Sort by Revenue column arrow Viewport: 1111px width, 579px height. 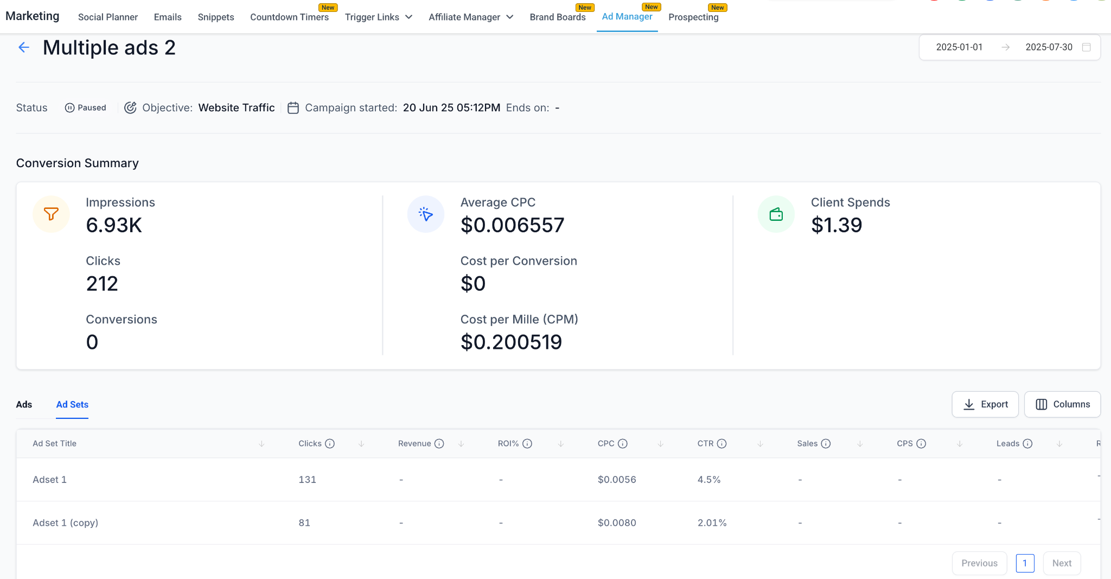(x=461, y=444)
